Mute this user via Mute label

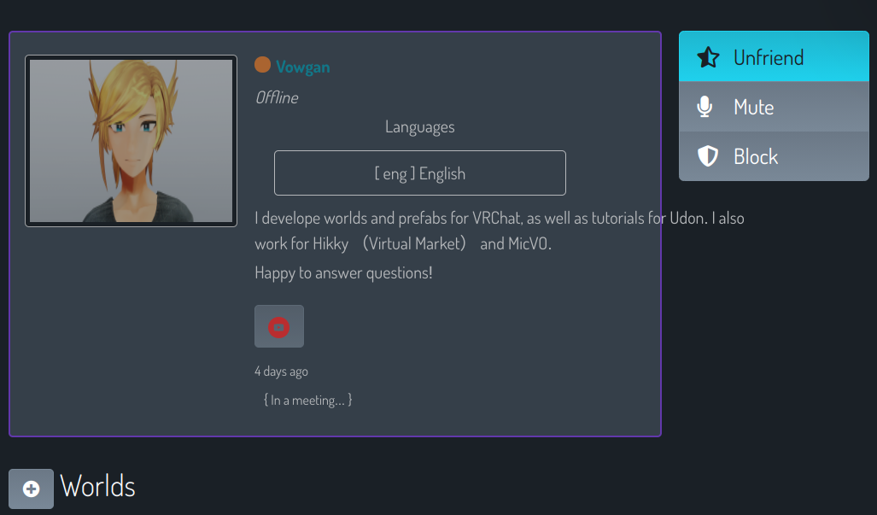[x=753, y=107]
